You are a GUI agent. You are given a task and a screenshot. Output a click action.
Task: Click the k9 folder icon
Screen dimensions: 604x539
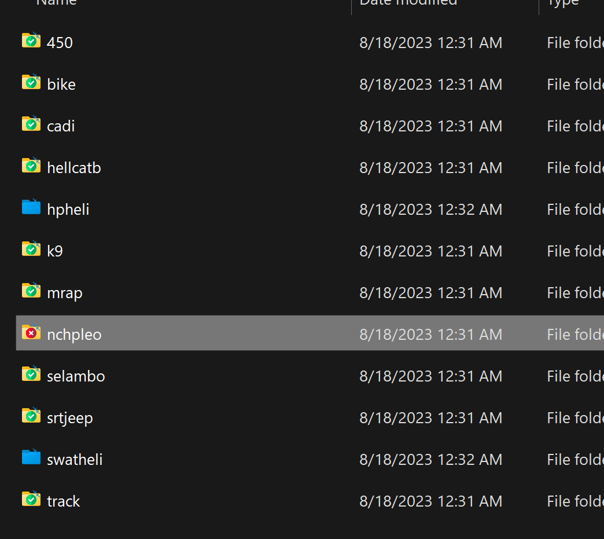[31, 250]
